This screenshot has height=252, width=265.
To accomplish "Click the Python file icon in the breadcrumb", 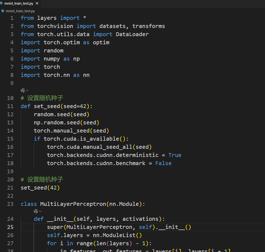I will [3, 11].
